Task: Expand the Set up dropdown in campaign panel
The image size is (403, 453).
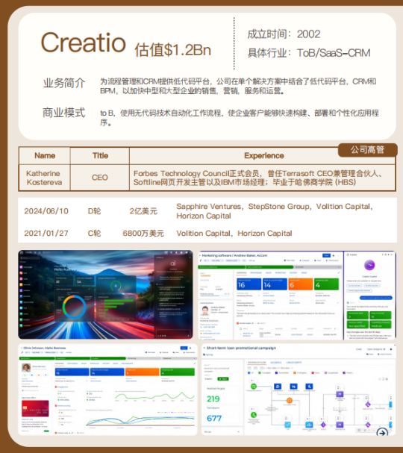Action: 222,431
